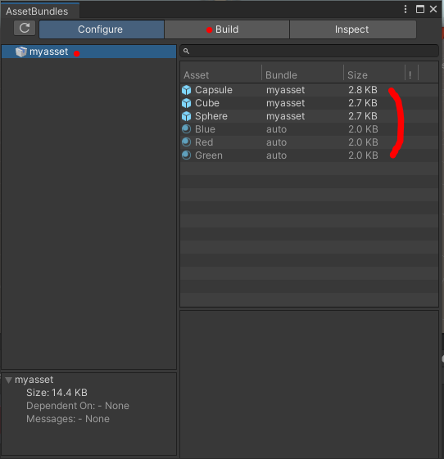The width and height of the screenshot is (444, 459).
Task: Click the Sphere prefab icon
Action: (187, 116)
